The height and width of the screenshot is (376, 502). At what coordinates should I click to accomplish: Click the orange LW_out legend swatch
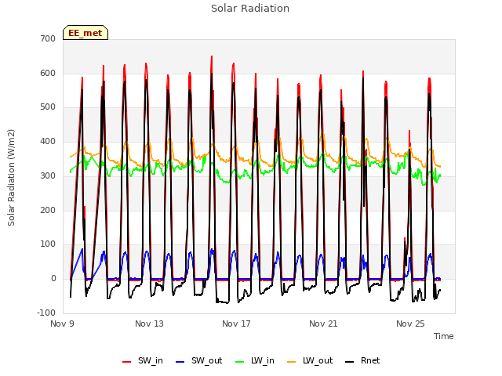tap(292, 362)
